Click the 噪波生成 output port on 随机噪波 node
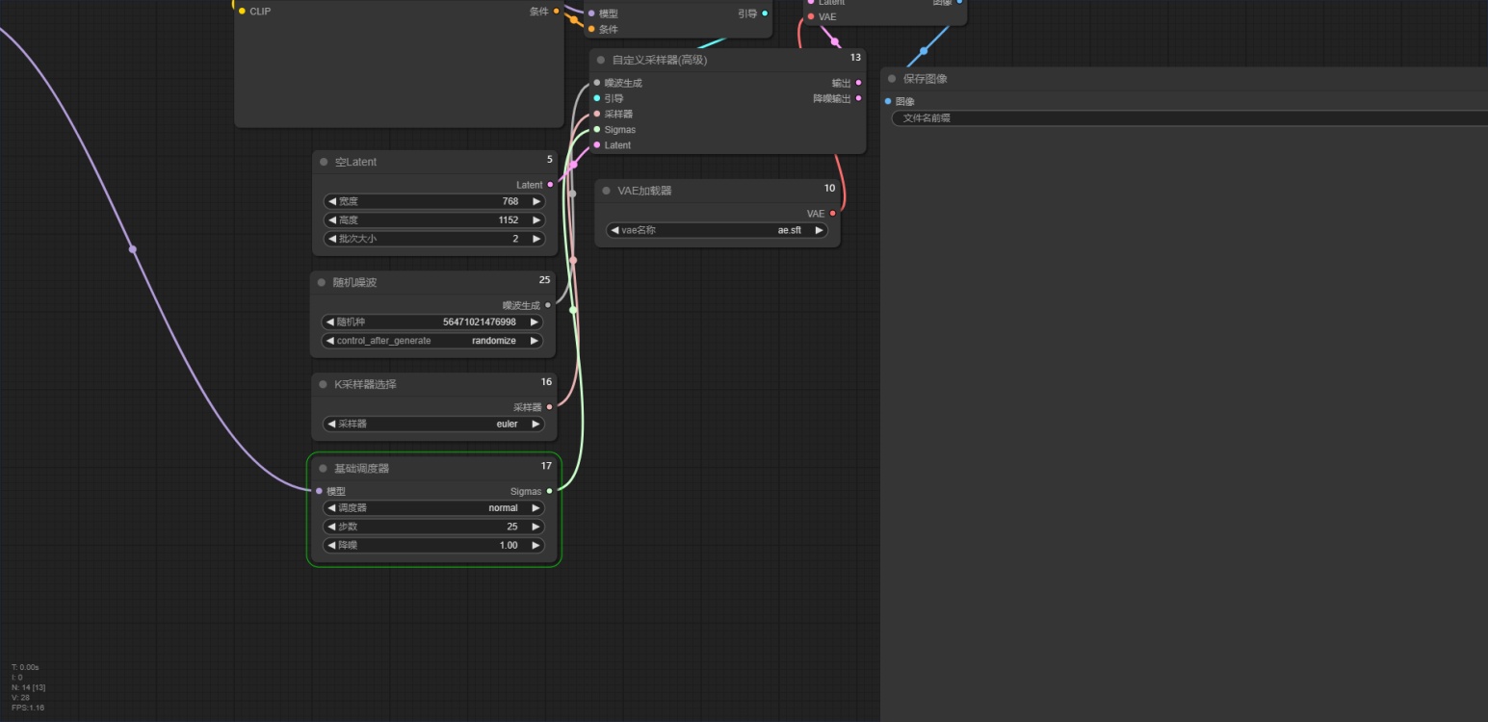 coord(548,305)
